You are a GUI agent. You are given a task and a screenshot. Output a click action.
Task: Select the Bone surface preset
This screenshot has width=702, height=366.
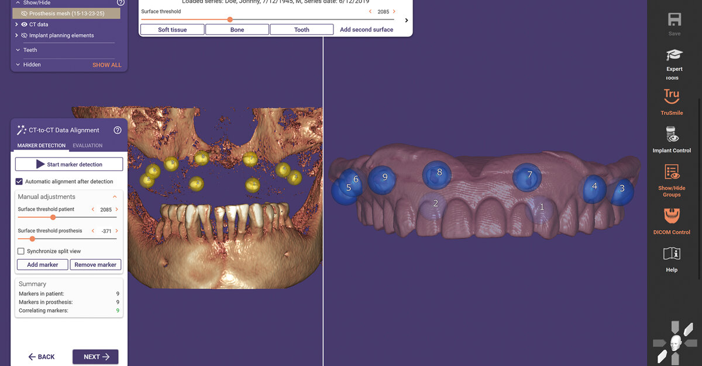[236, 29]
